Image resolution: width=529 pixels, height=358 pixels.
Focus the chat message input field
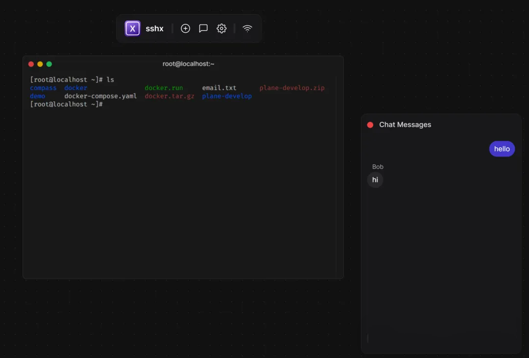tap(441, 338)
